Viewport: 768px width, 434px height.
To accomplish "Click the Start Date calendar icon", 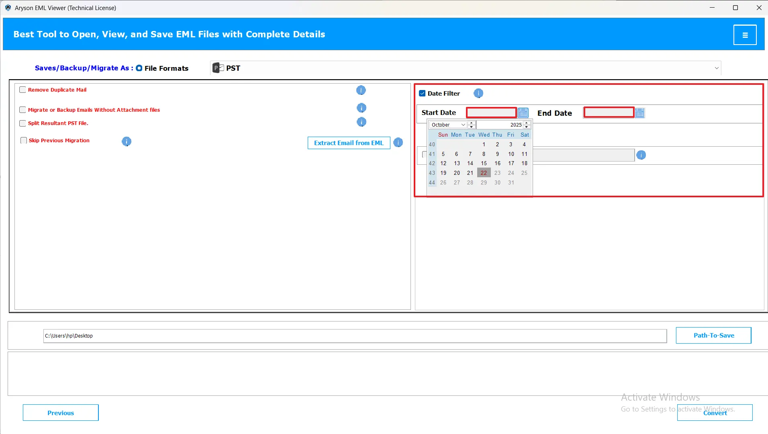I will [x=523, y=113].
